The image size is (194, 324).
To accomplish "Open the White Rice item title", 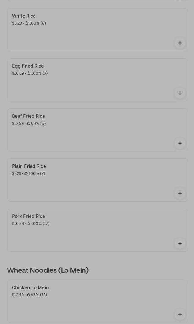I will pyautogui.click(x=24, y=16).
